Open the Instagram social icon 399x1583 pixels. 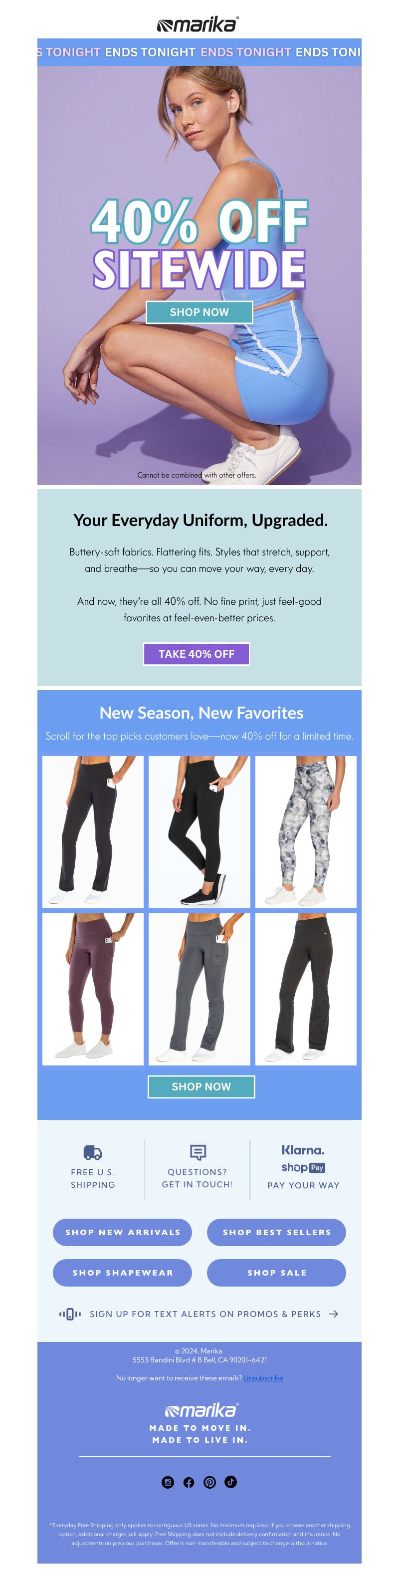point(168,1482)
